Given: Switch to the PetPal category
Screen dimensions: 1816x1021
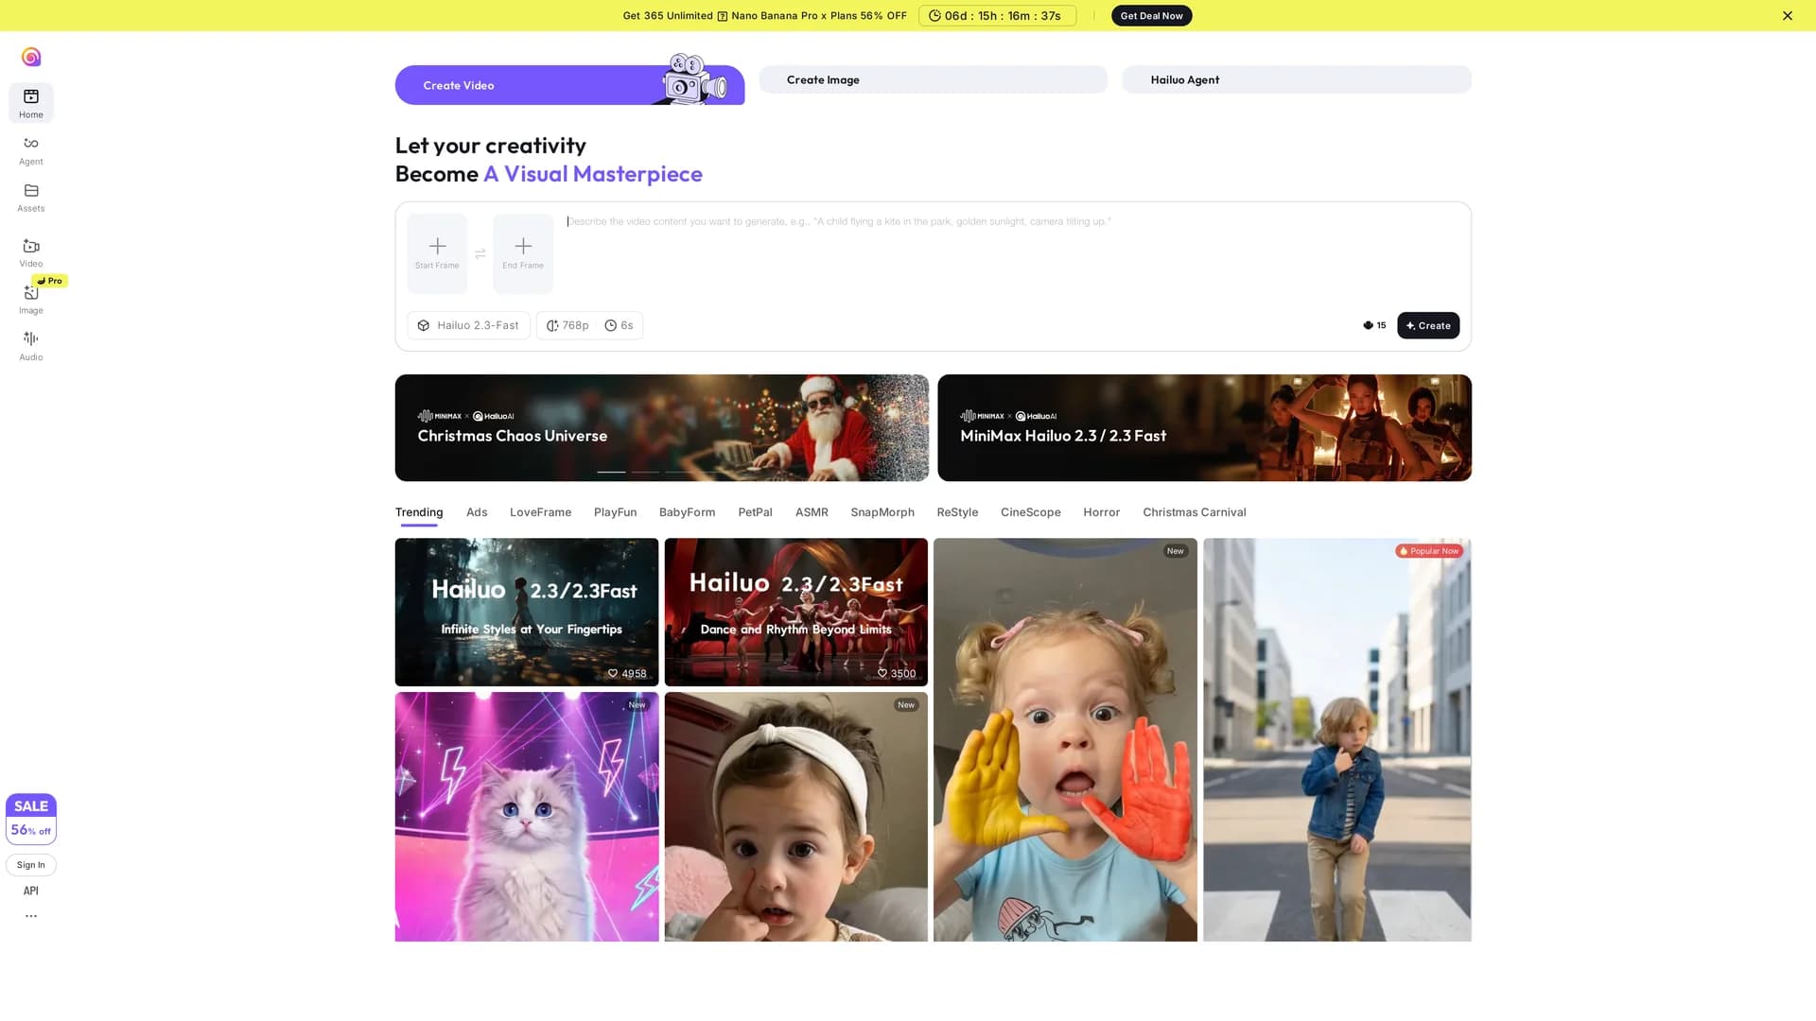Looking at the screenshot, I should [x=755, y=512].
